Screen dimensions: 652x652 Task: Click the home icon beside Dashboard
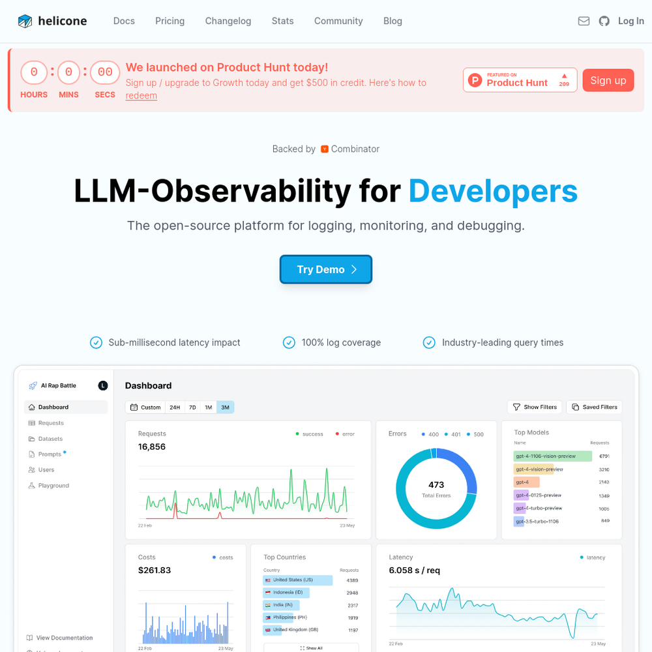point(31,407)
